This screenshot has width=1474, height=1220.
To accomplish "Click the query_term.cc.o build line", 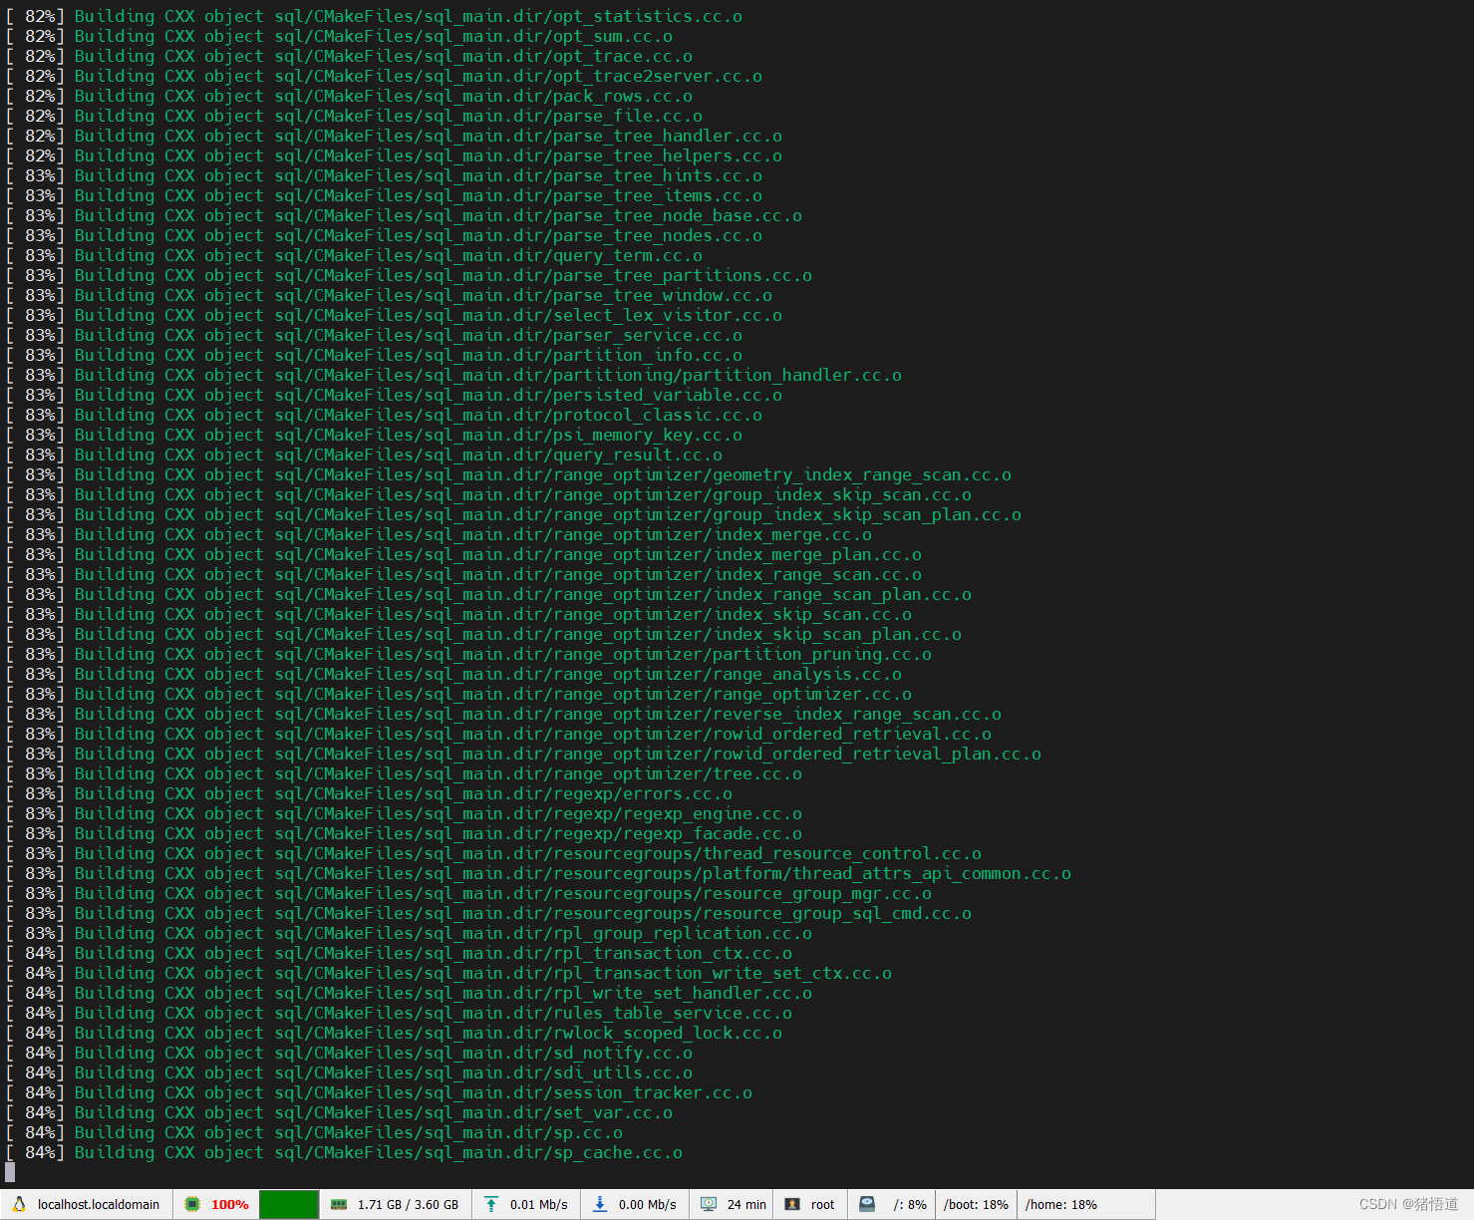I will tap(354, 255).
